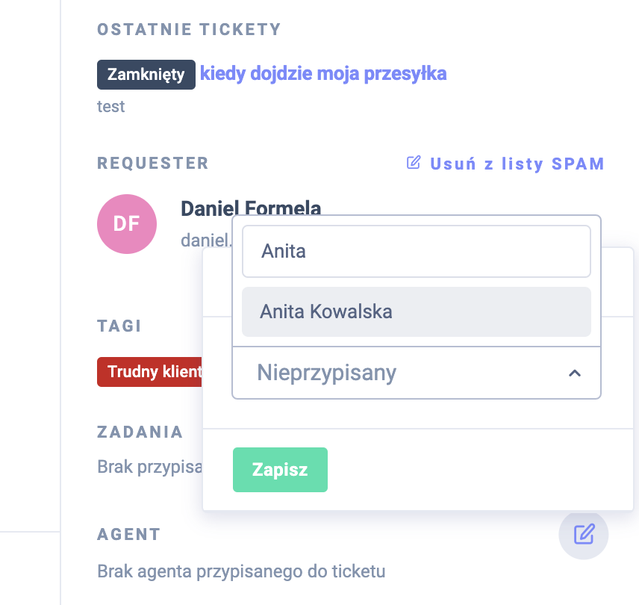Click the test ticket preview text
Screen dimensions: 639x605
tap(111, 106)
